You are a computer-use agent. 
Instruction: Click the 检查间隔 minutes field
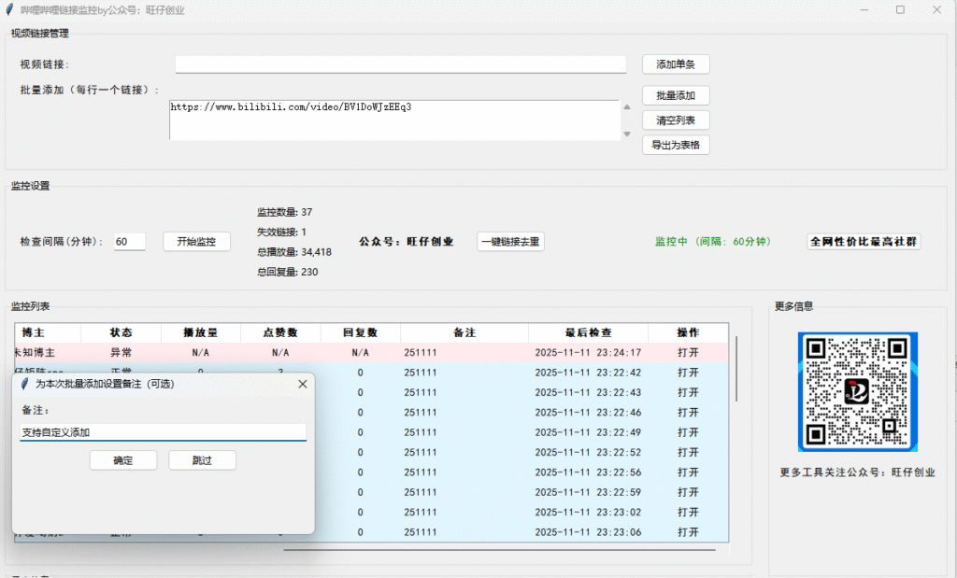(x=130, y=242)
